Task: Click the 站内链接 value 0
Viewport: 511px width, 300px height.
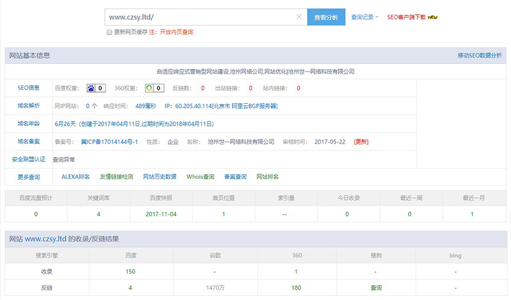Action: click(x=298, y=88)
